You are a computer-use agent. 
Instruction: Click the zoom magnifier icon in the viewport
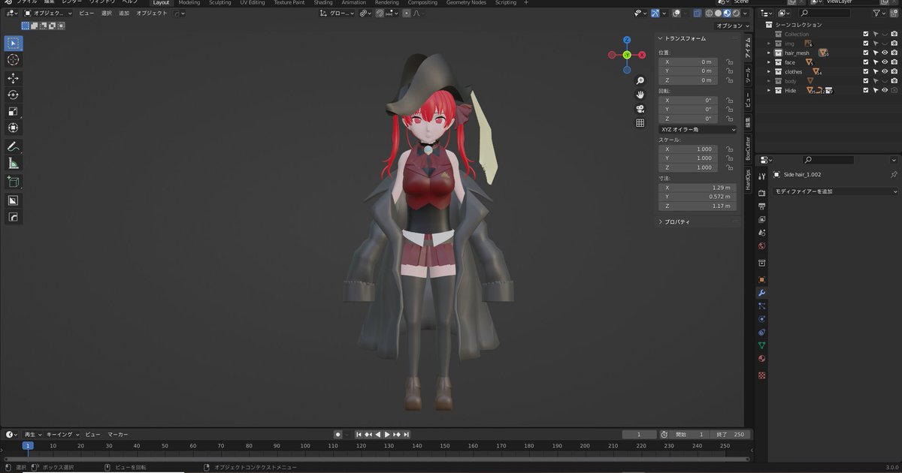pos(640,80)
